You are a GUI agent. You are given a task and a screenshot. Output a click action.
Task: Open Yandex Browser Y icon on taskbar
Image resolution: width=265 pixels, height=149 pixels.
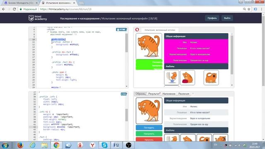(x=92, y=145)
